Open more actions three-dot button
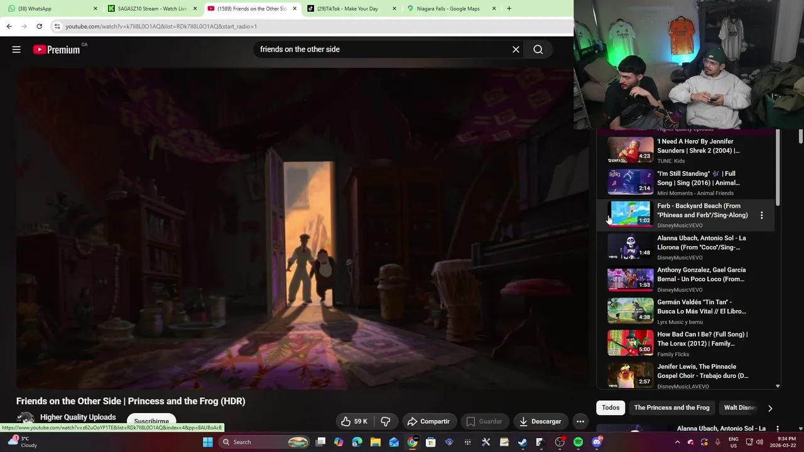Screen dimensions: 804x452 coord(580,421)
